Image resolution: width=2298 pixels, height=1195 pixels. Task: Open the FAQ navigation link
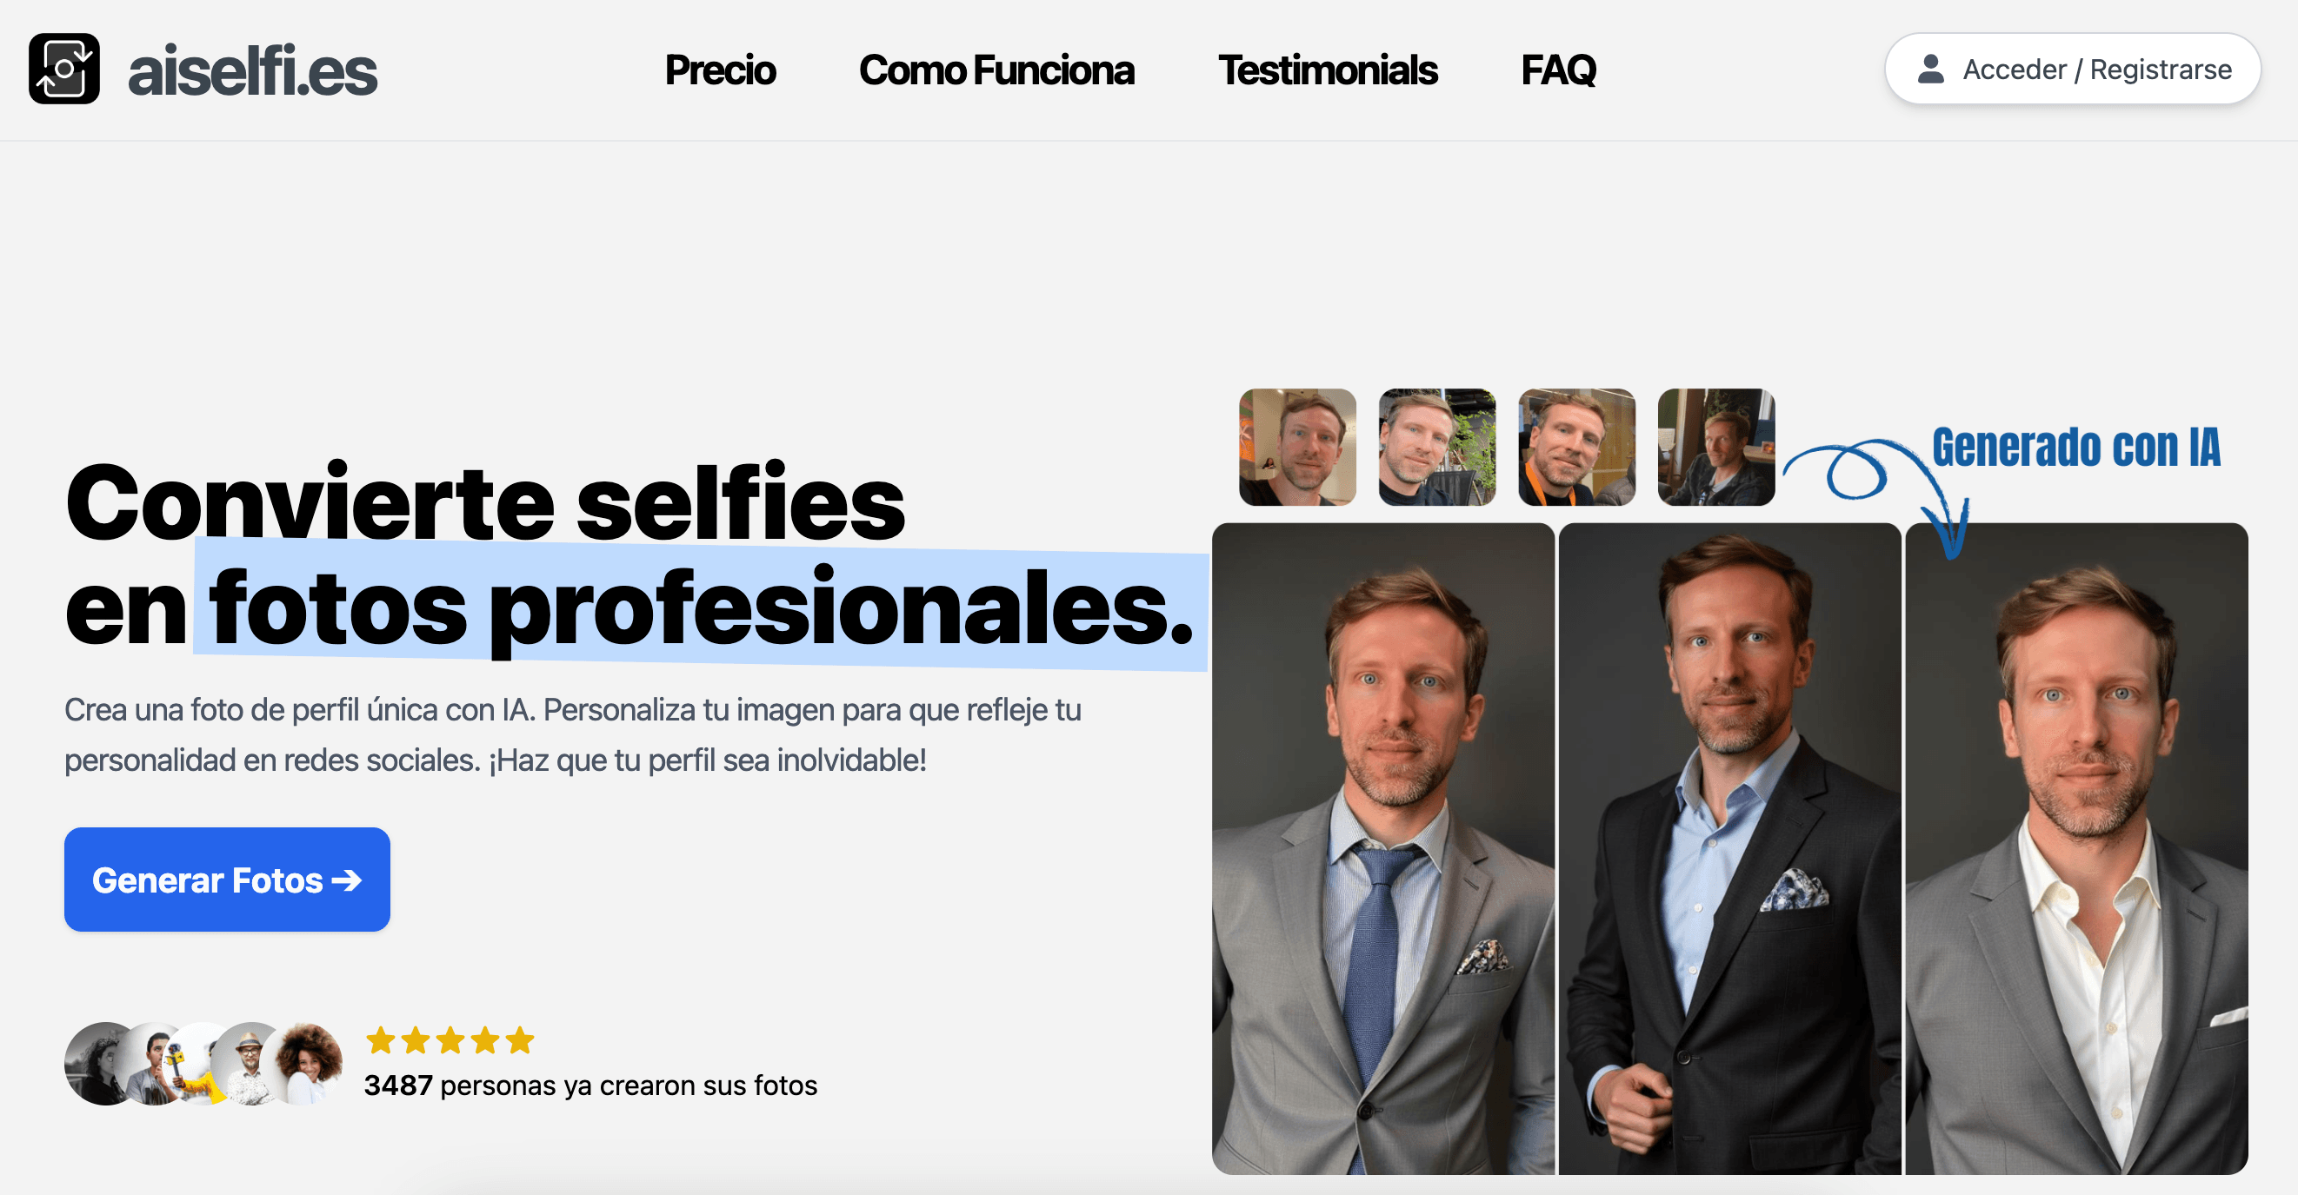click(x=1557, y=70)
